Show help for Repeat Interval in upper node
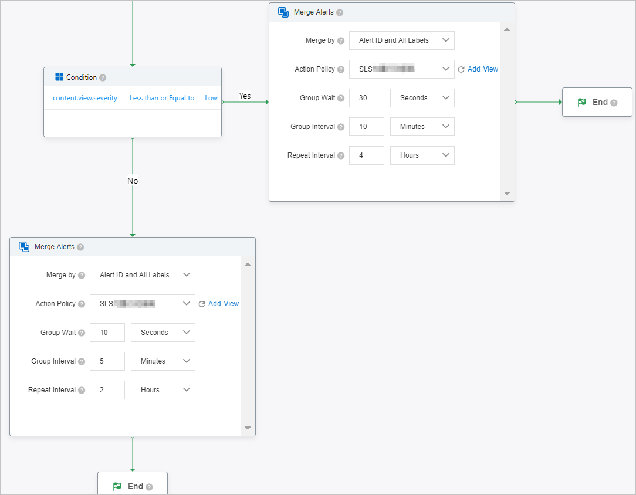This screenshot has width=636, height=495. tap(341, 155)
